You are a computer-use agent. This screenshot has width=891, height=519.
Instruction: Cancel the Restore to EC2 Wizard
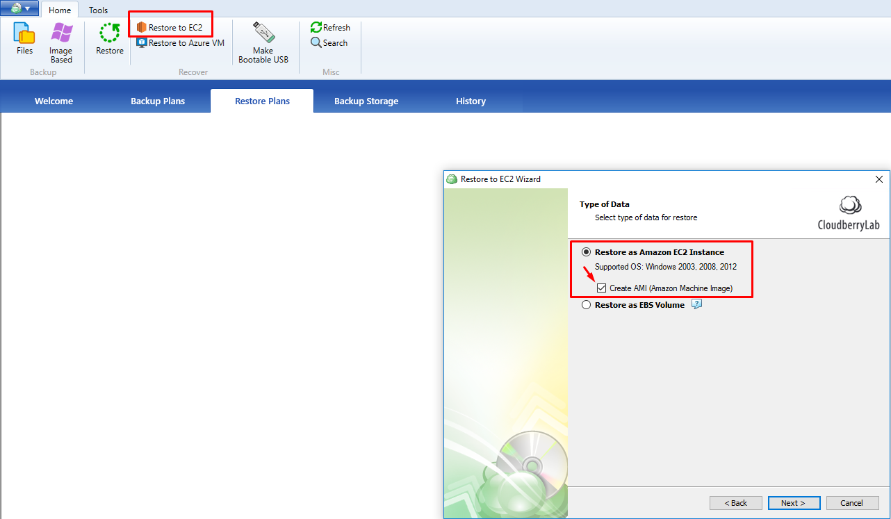[x=852, y=503]
